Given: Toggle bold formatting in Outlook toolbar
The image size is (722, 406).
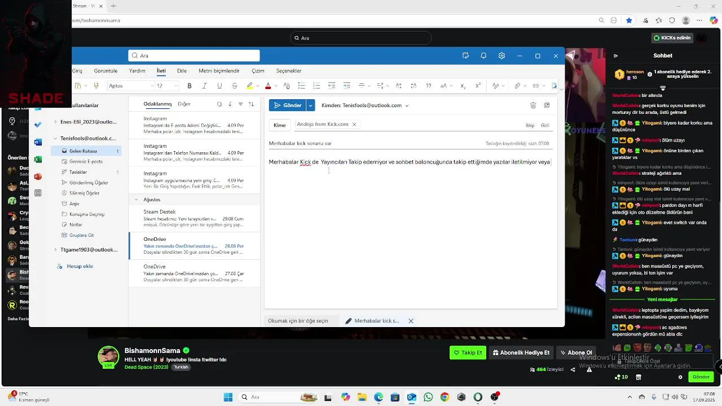Looking at the screenshot, I should [x=190, y=86].
